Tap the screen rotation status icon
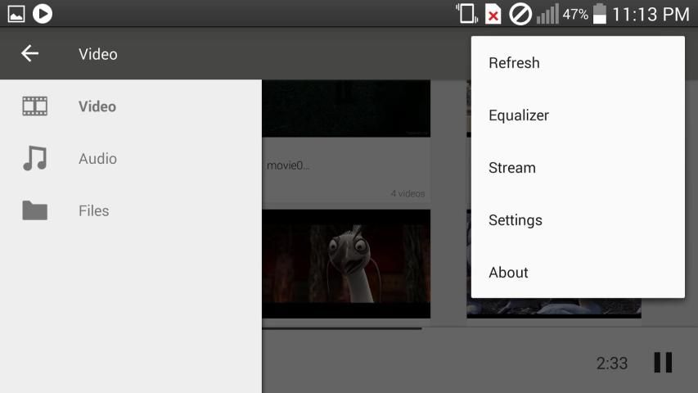 [x=466, y=14]
